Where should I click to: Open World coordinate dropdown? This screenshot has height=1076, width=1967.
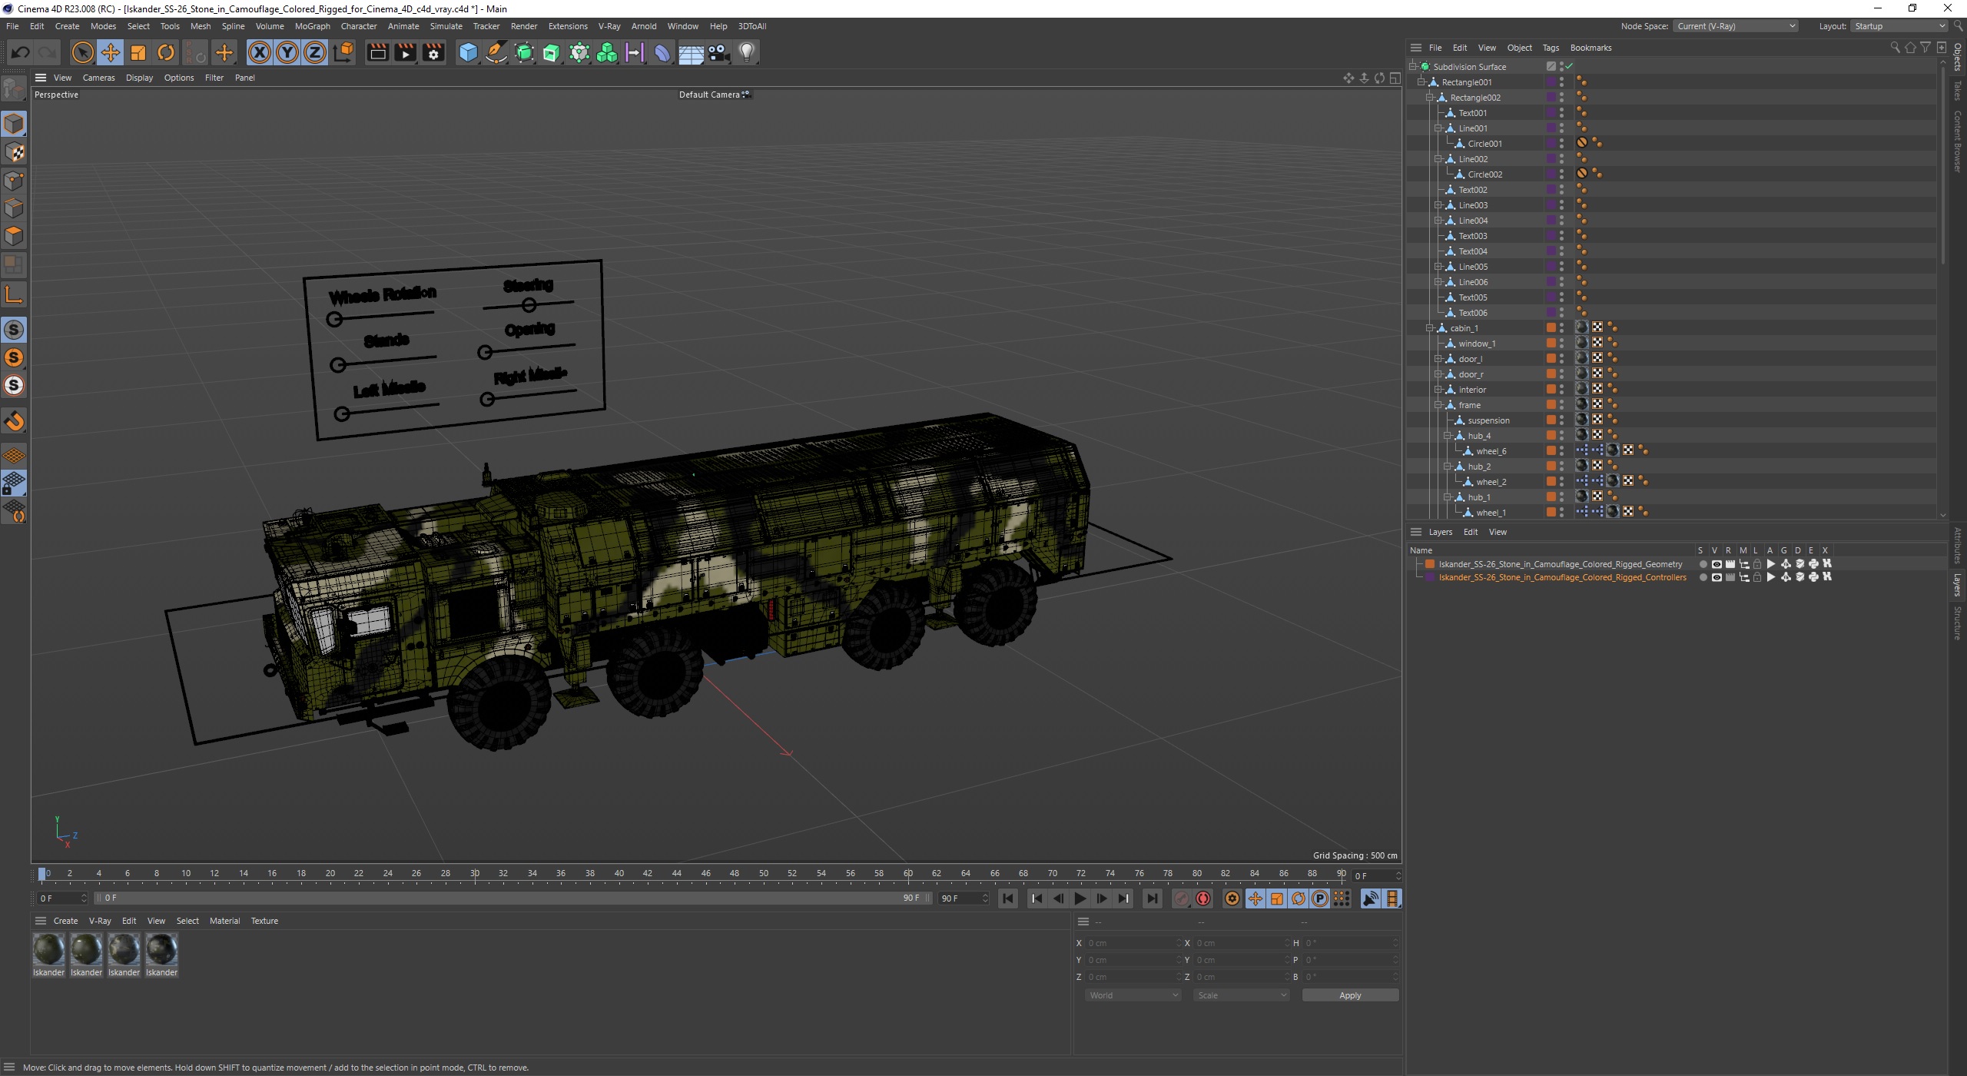pyautogui.click(x=1133, y=995)
